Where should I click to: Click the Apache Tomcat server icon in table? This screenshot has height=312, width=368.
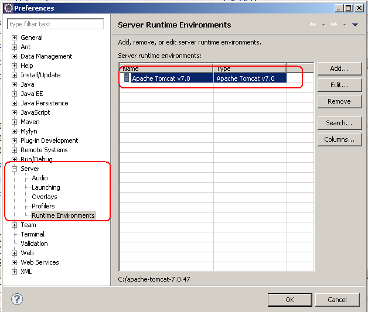127,78
